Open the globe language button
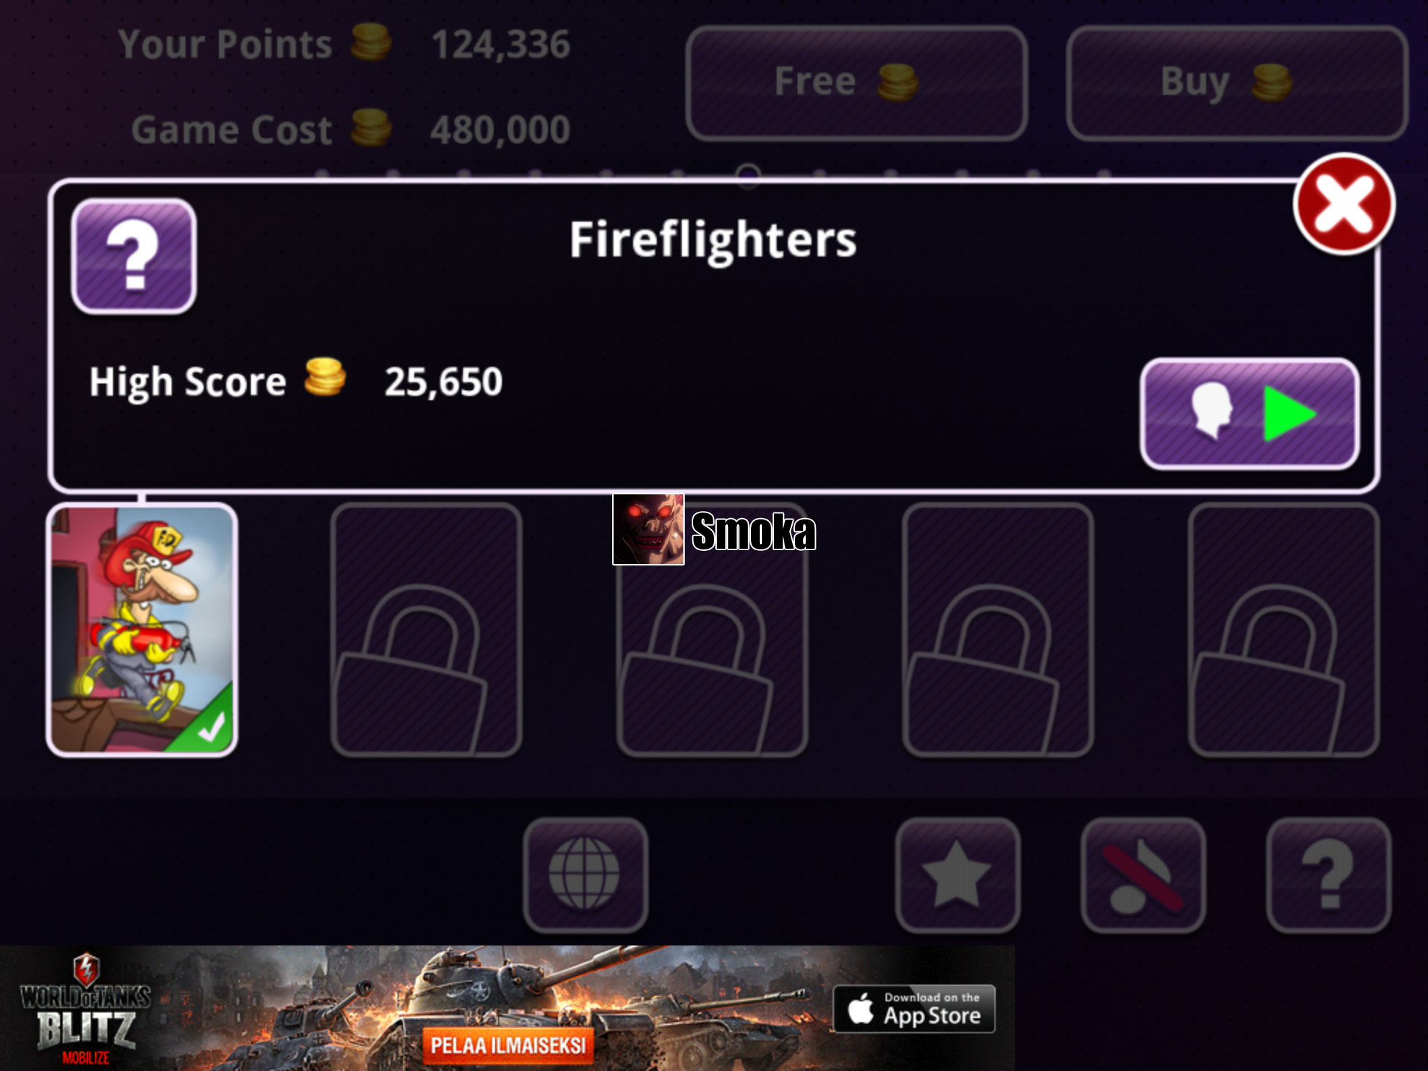The width and height of the screenshot is (1428, 1071). point(585,874)
